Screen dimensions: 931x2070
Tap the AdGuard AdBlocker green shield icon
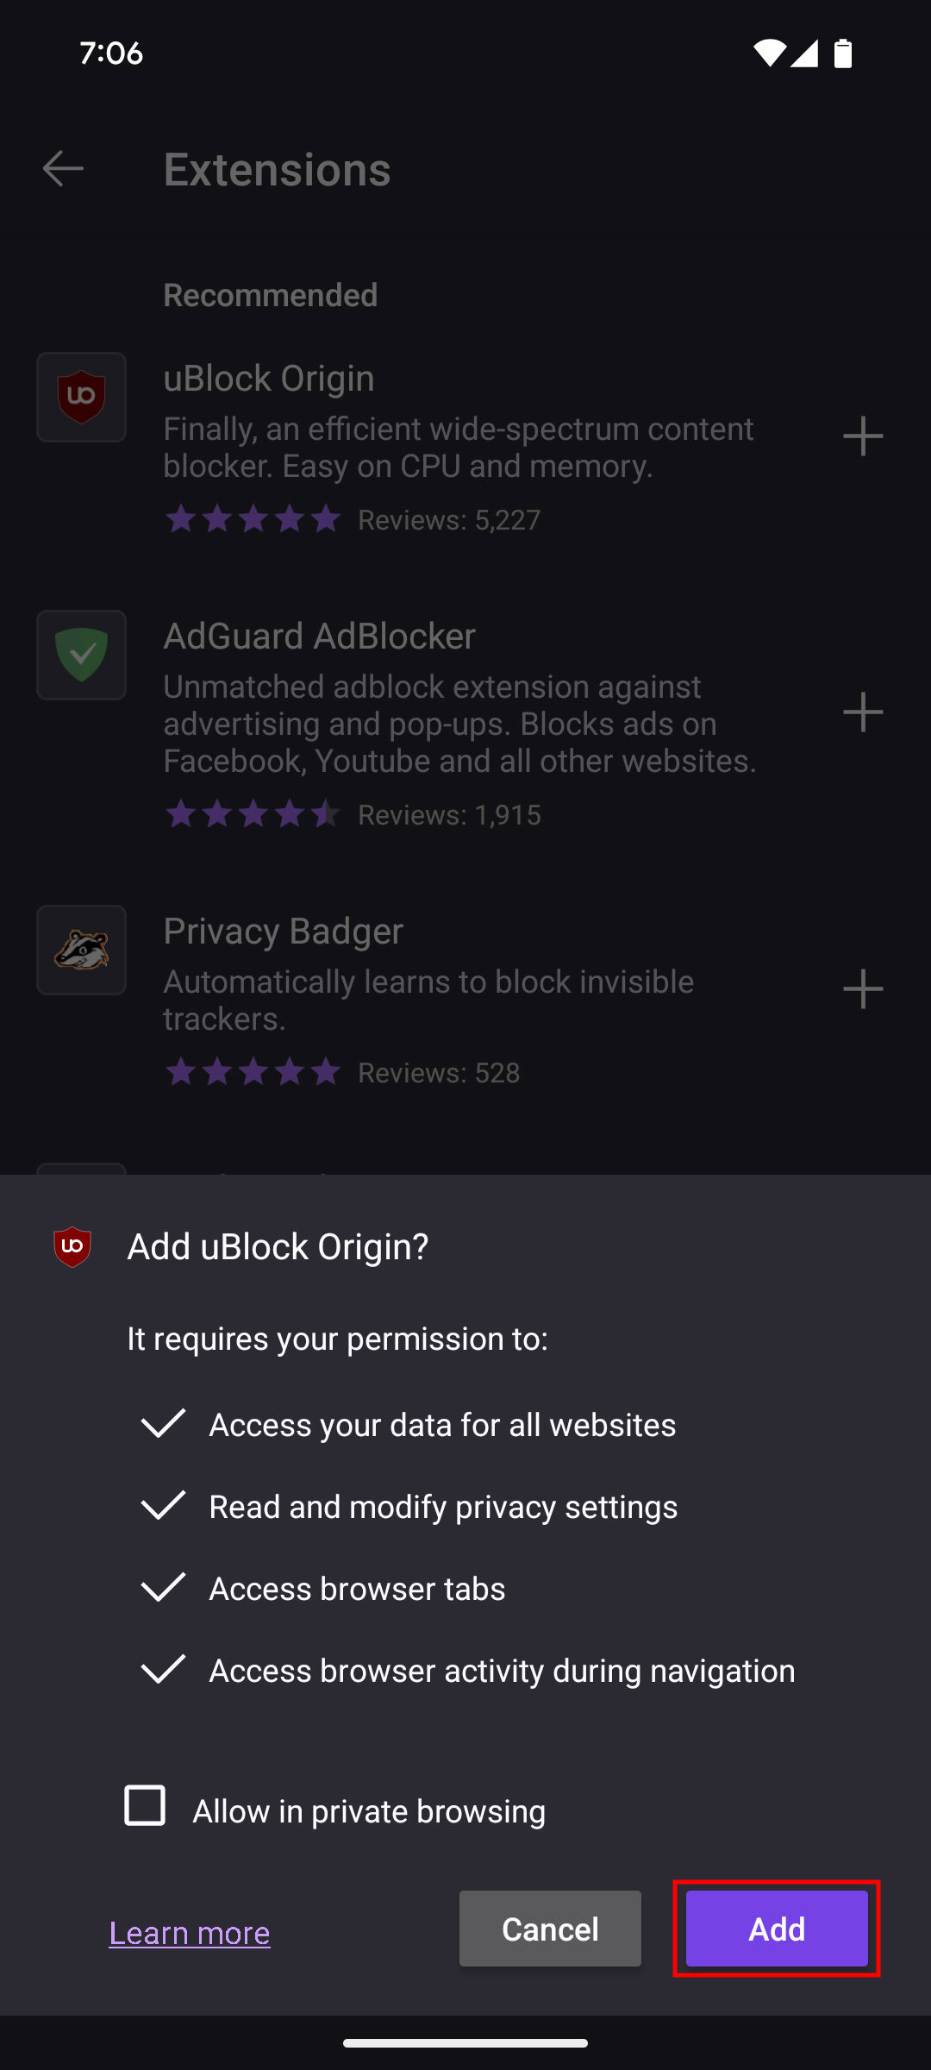[x=82, y=655]
